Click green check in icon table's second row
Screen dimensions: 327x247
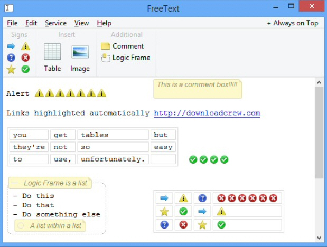pos(183,211)
